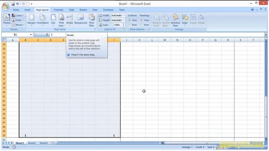Switch to Sheet3 worksheet
This screenshot has width=269, height=151.
[x=44, y=143]
